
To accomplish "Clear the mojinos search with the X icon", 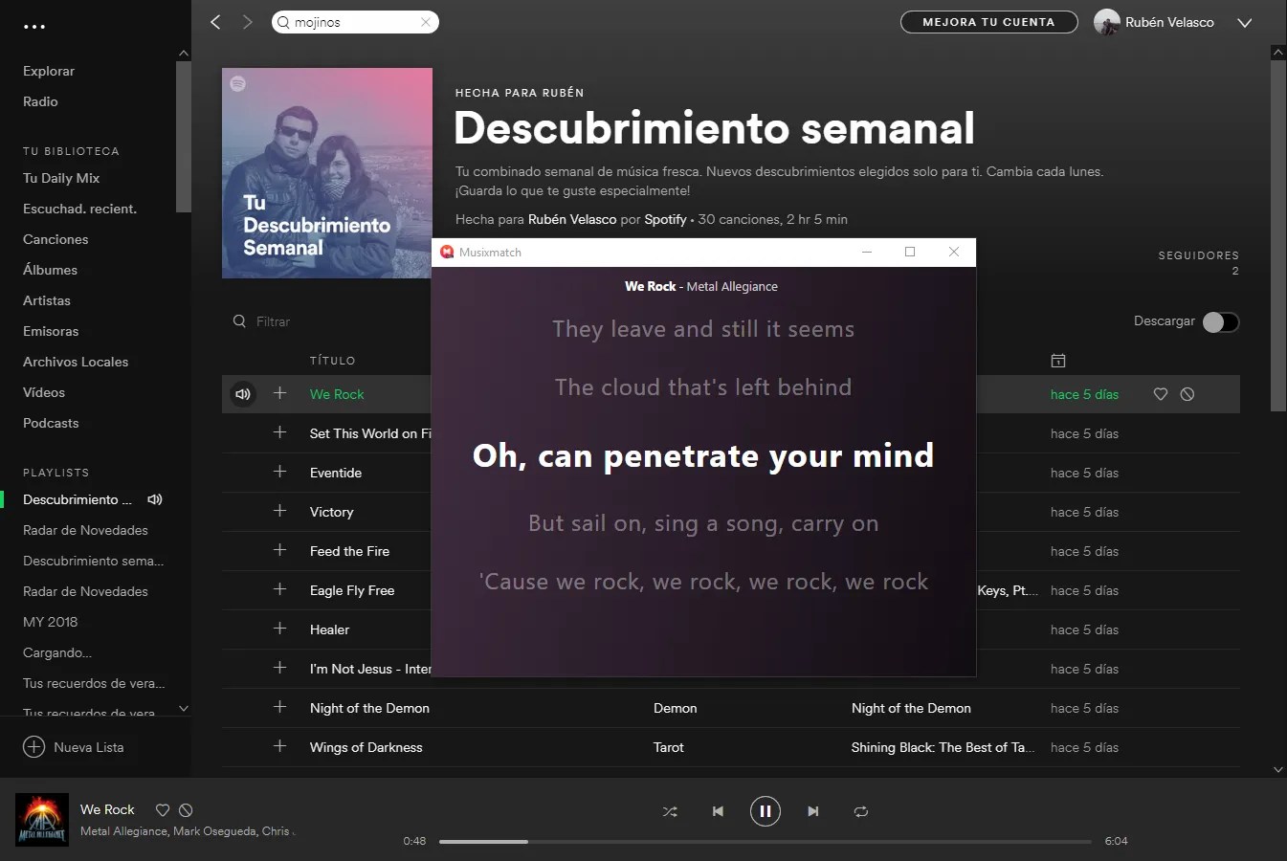I will tap(426, 21).
